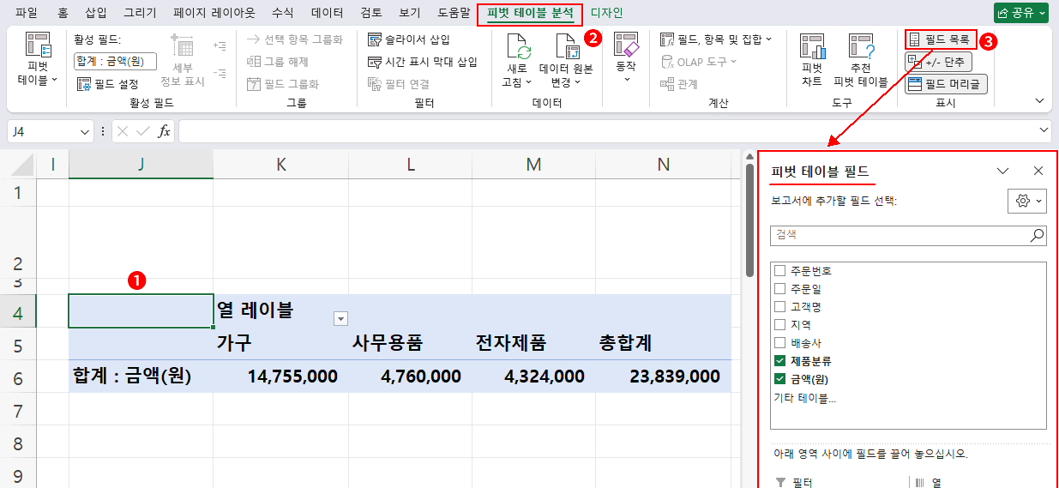The image size is (1059, 488).
Task: Click the 검색 field search box
Action: coord(899,235)
